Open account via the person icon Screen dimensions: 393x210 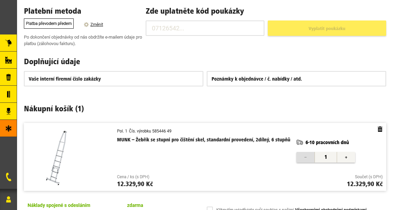[9, 200]
